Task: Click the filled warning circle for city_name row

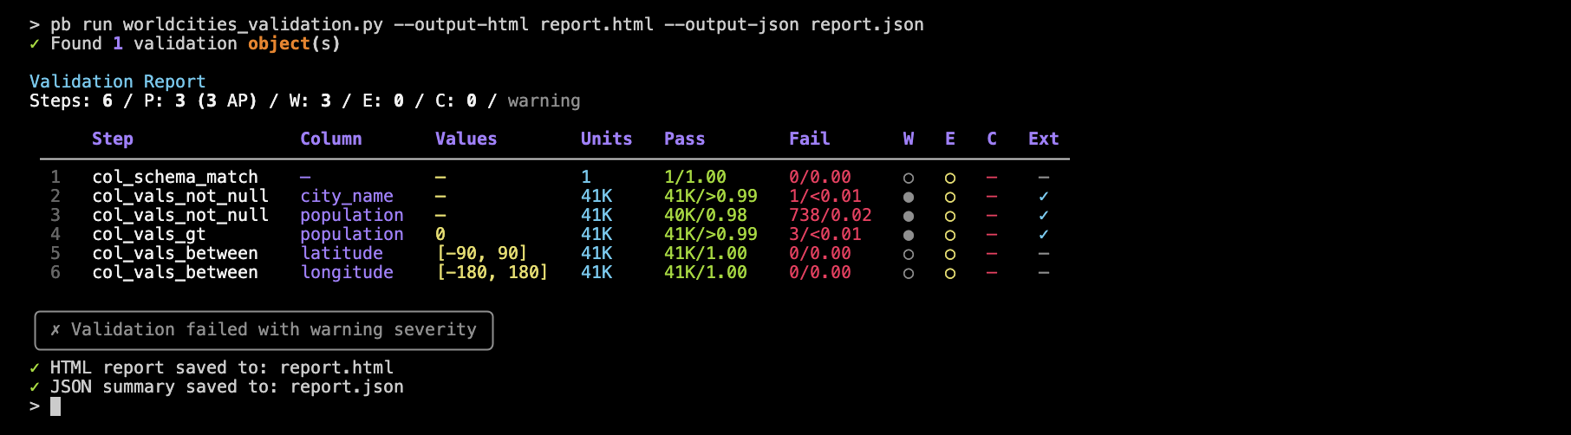Action: [908, 197]
